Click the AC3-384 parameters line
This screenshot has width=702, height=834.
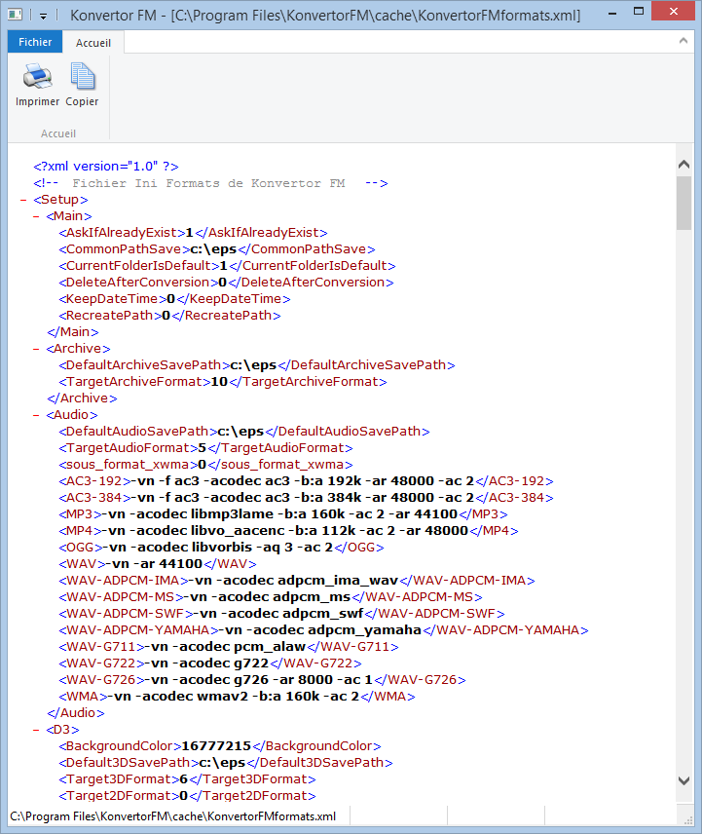306,498
